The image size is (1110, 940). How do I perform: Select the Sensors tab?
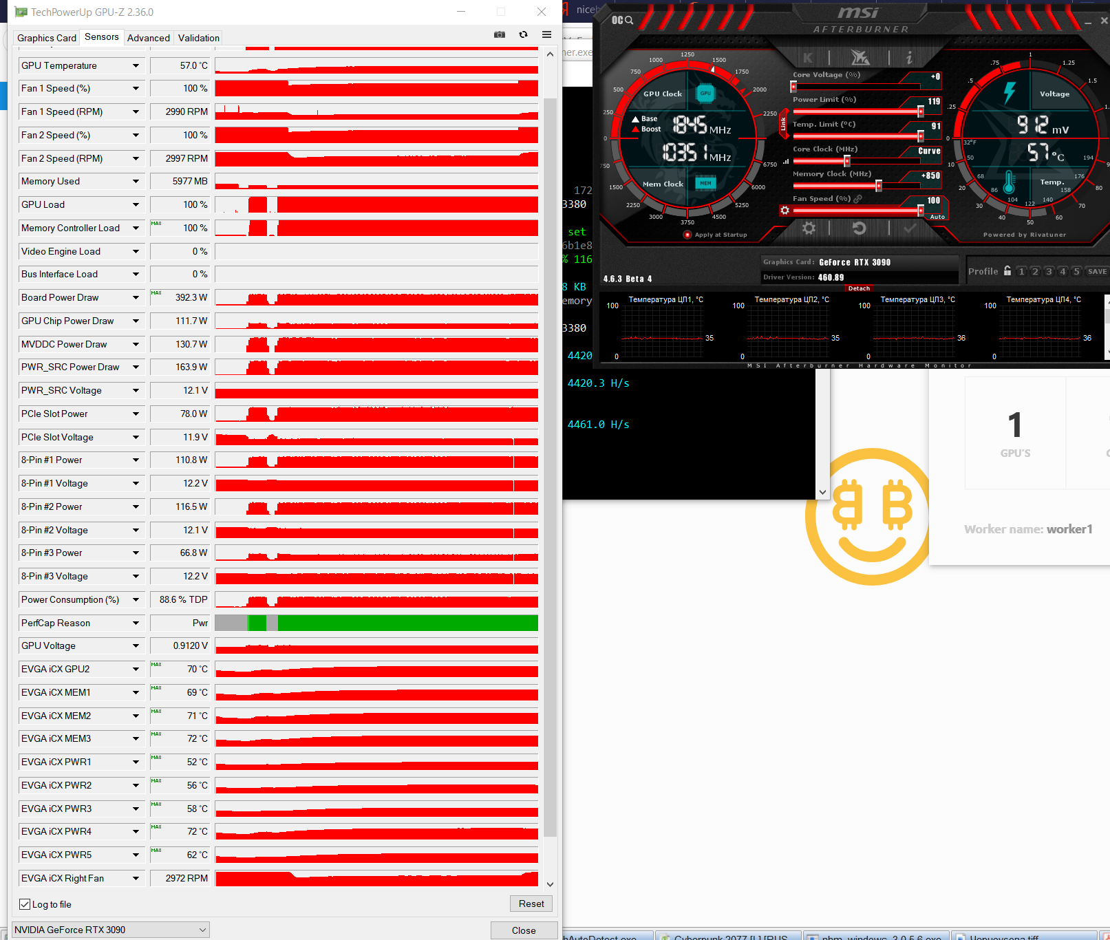click(102, 37)
